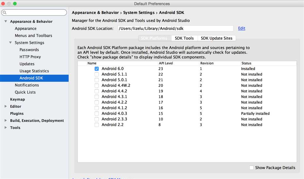Select HTTP Proxy settings
This screenshot has width=304, height=179.
pyautogui.click(x=30, y=57)
